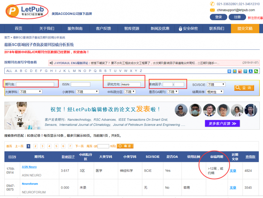Open the 是否OA期刊 dropdown
This screenshot has width=263, height=198.
click(x=173, y=92)
